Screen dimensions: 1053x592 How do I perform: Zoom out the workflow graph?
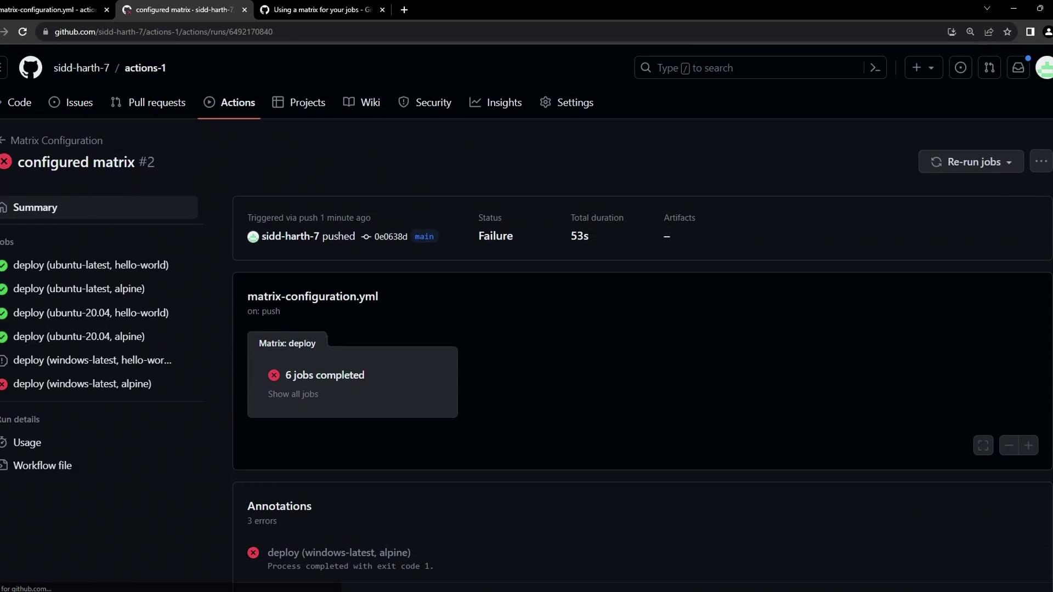1009,445
